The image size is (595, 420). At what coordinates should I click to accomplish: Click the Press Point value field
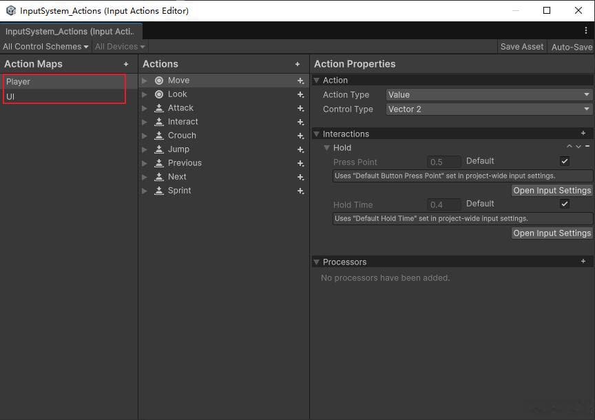(x=444, y=162)
